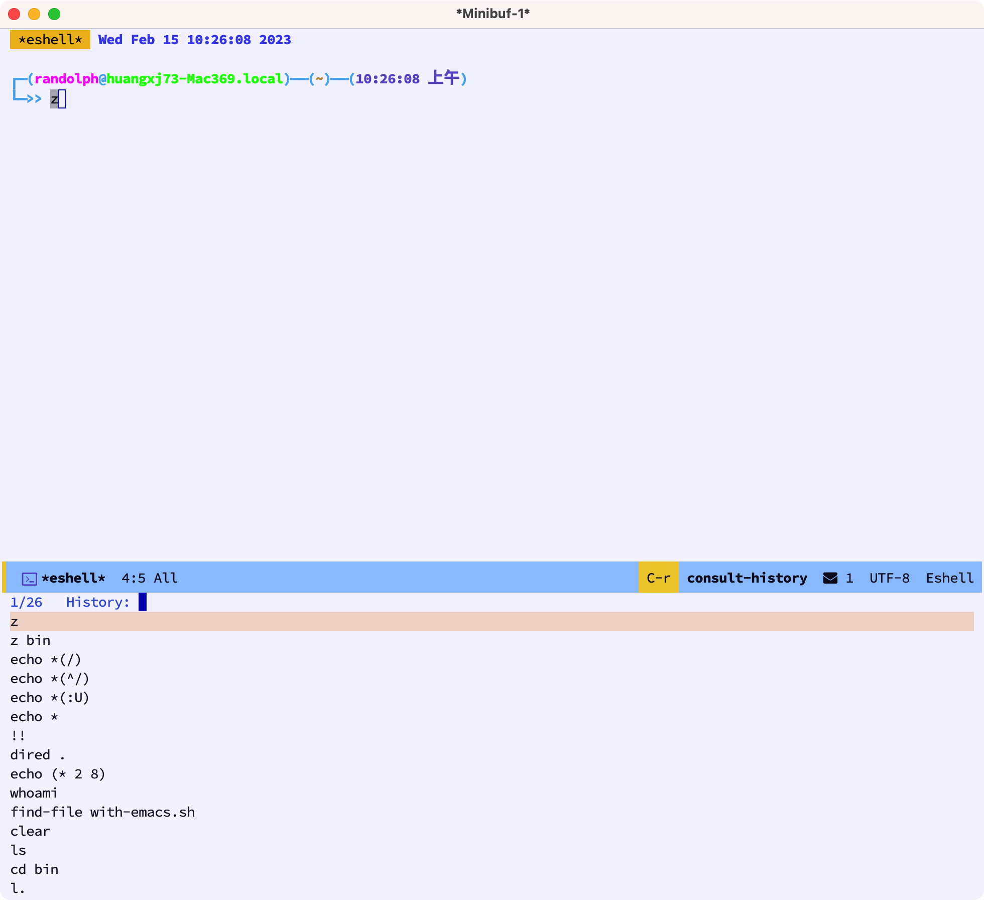Click the prompt time 10:26:08
The image size is (984, 900).
pos(387,79)
